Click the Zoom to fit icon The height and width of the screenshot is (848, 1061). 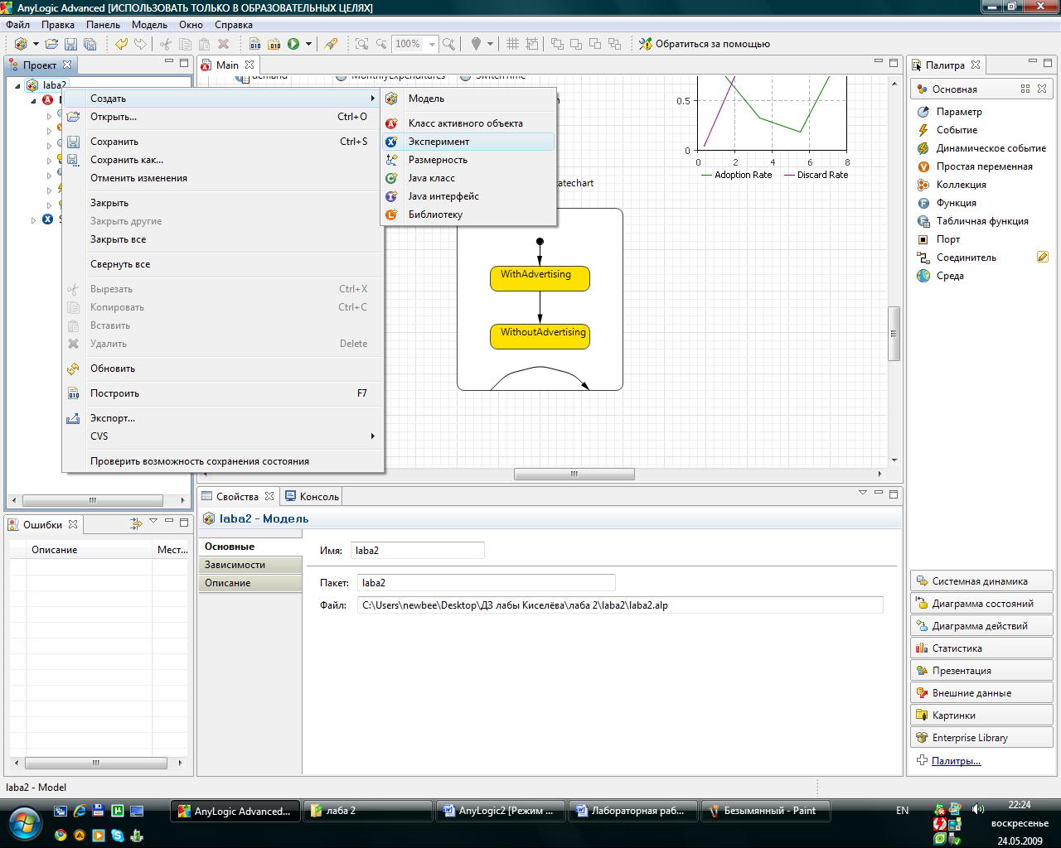click(361, 44)
